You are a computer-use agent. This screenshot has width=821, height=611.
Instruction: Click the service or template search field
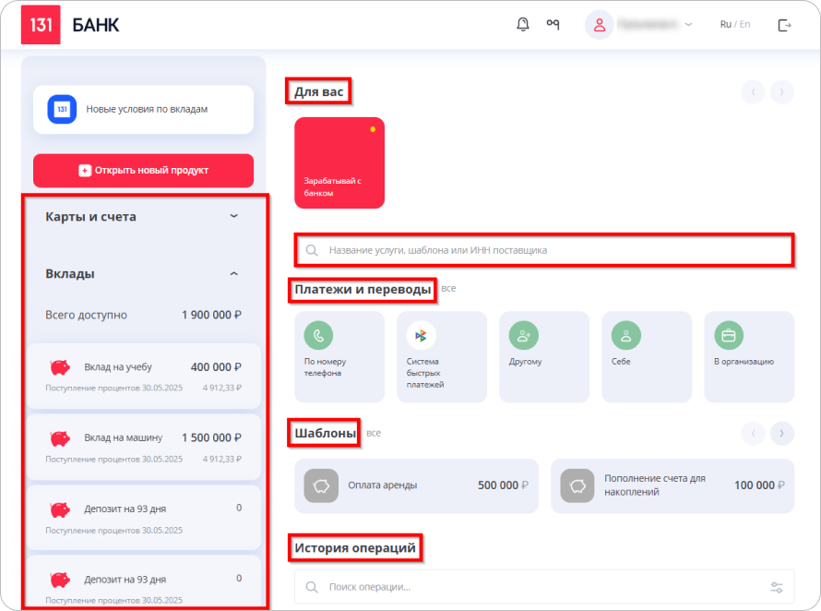543,250
